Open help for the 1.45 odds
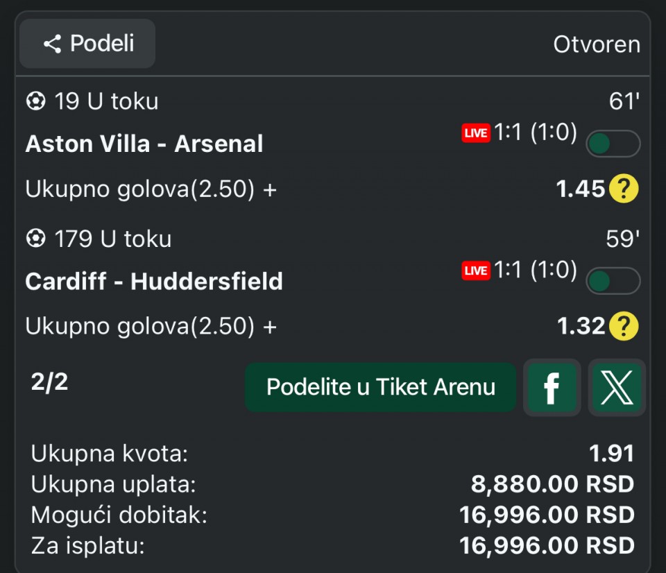This screenshot has width=666, height=573. coord(624,189)
